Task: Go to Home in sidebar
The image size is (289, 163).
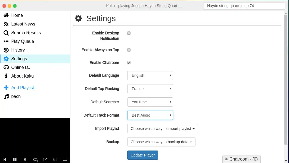Action: click(35, 15)
